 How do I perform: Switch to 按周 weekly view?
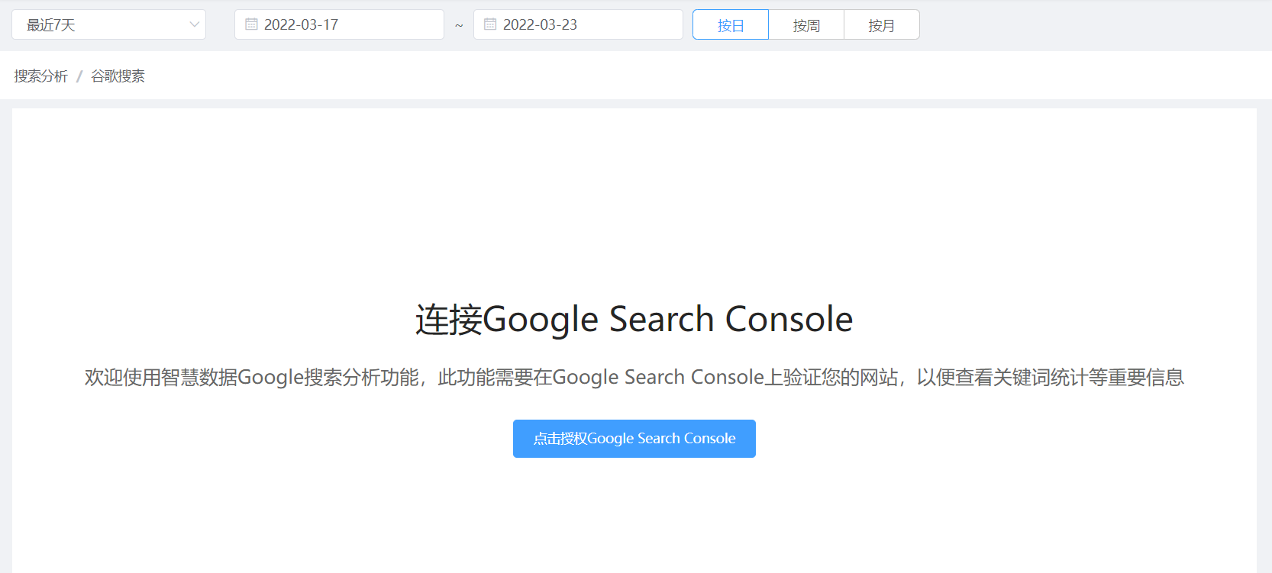click(x=806, y=24)
